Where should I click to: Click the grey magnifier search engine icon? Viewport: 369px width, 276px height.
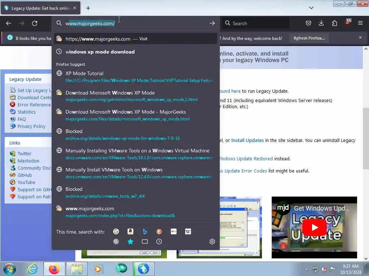point(116,241)
